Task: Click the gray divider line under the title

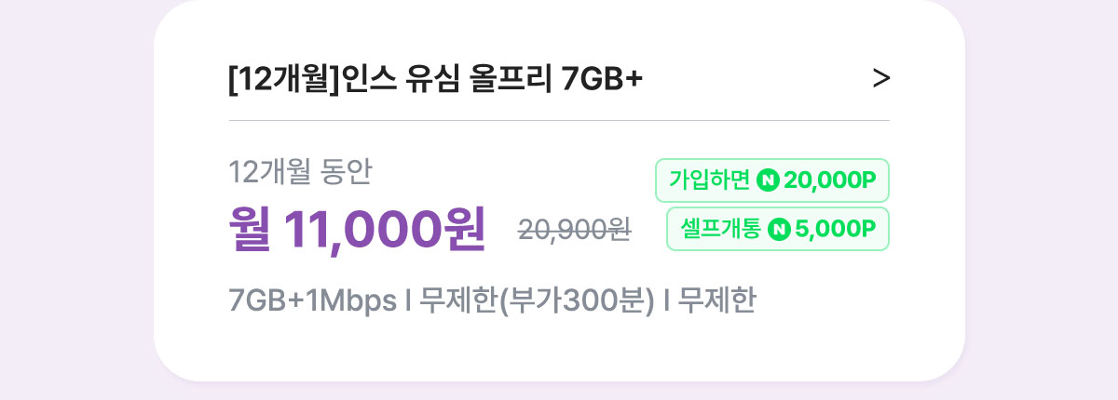Action: pyautogui.click(x=559, y=120)
